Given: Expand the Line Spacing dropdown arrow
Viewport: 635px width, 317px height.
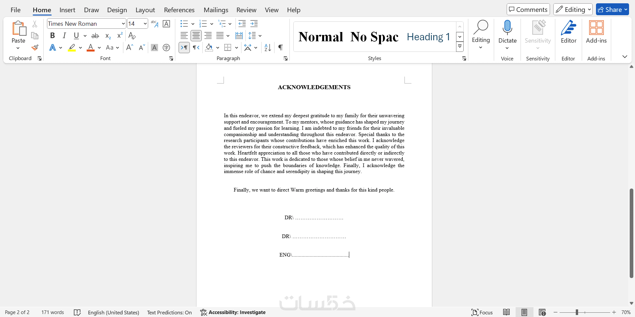Looking at the screenshot, I should pyautogui.click(x=260, y=36).
